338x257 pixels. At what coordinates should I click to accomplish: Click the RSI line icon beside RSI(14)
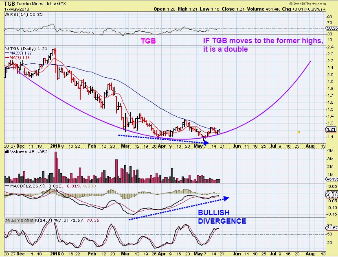click(7, 14)
